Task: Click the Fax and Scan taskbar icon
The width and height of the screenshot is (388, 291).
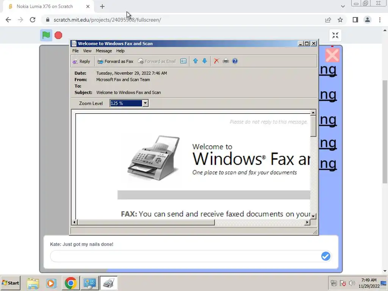Action: point(108,283)
